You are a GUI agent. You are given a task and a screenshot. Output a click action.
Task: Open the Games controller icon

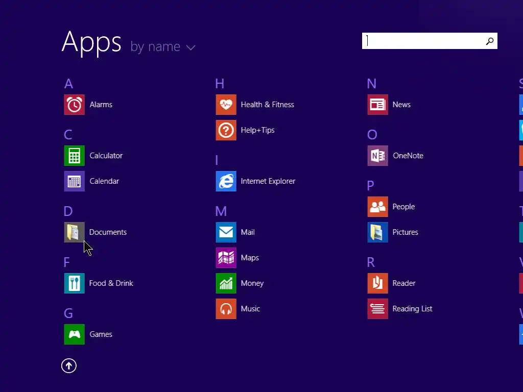point(74,334)
